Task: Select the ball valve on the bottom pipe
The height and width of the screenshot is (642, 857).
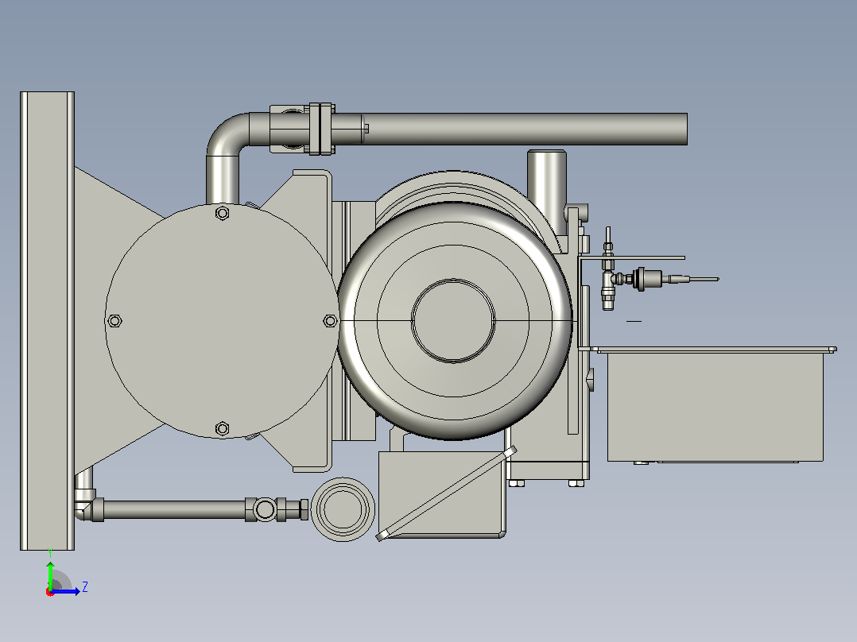Action: point(265,509)
